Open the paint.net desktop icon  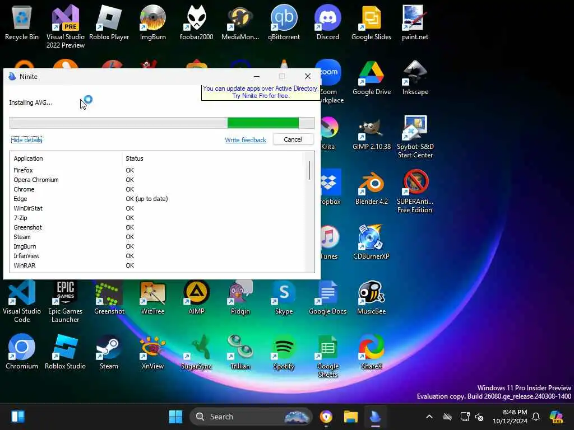tap(415, 22)
